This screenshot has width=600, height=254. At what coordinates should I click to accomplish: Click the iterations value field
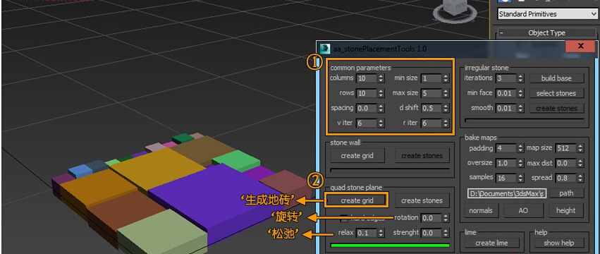(506, 78)
